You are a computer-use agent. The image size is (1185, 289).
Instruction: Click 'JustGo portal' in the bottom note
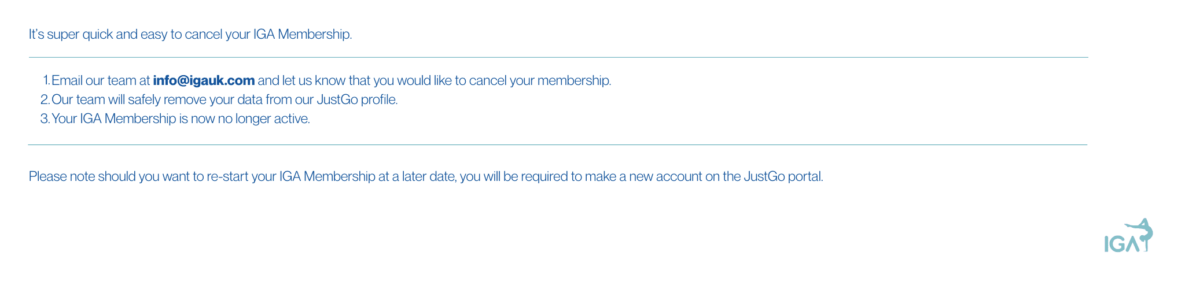click(x=783, y=176)
